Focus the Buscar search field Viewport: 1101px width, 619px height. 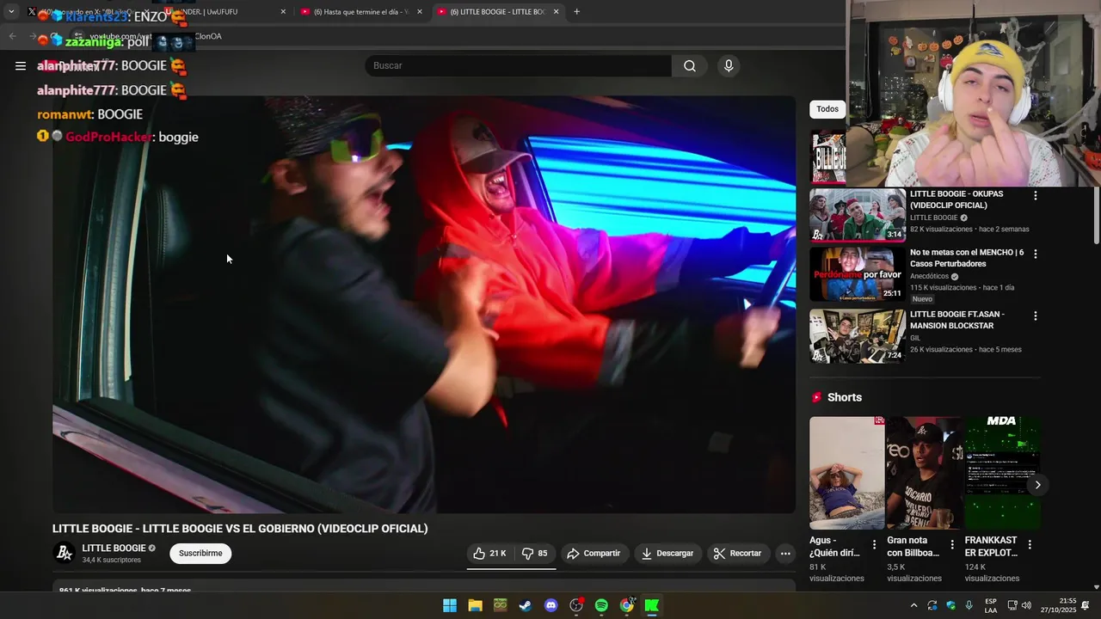point(518,65)
